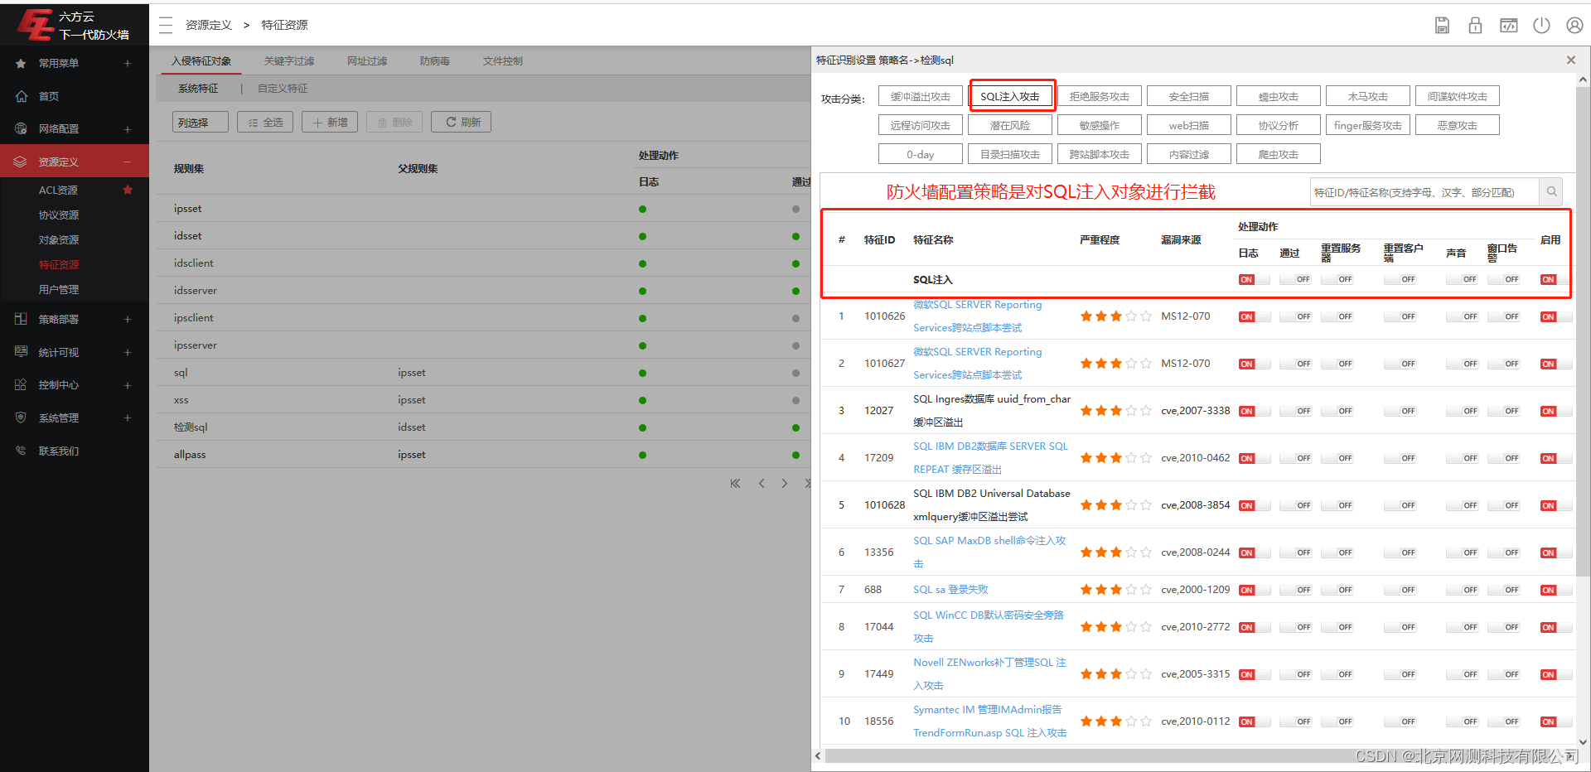
Task: Collapse 资源定义 minus sign
Action: pyautogui.click(x=128, y=162)
